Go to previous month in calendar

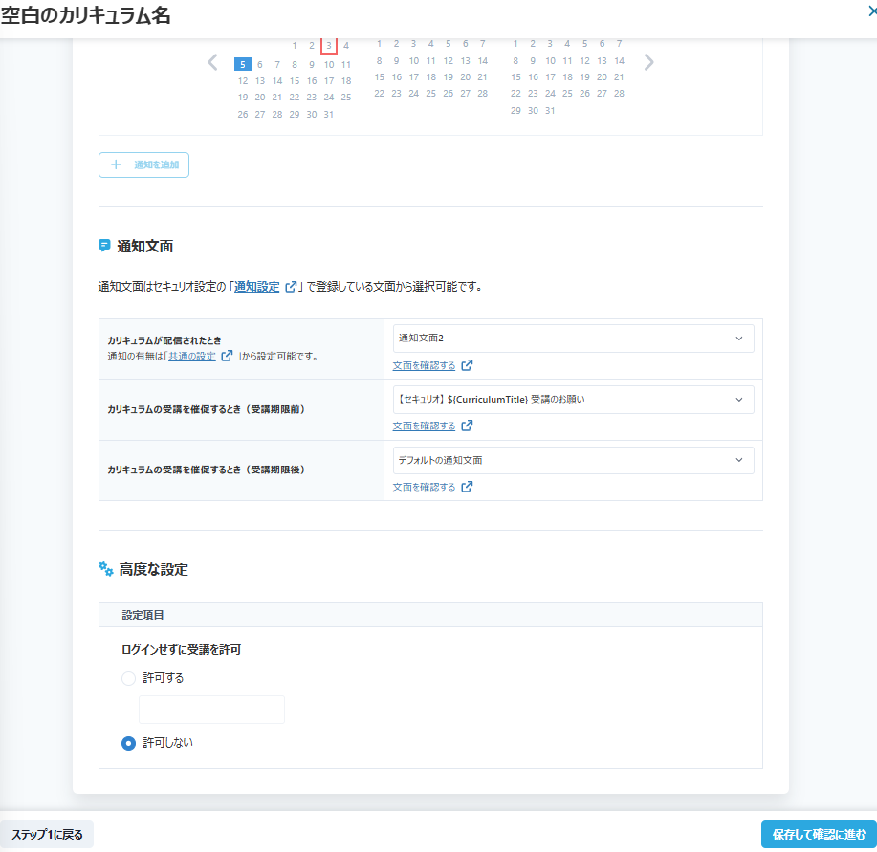[x=213, y=63]
